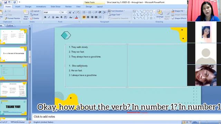Open the Change Case dropdown
Image resolution: width=221 pixels, height=124 pixels.
pyautogui.click(x=71, y=17)
